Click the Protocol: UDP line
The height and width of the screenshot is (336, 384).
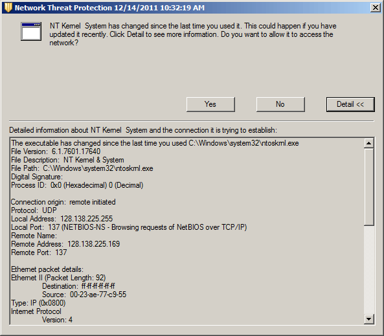pyautogui.click(x=34, y=210)
